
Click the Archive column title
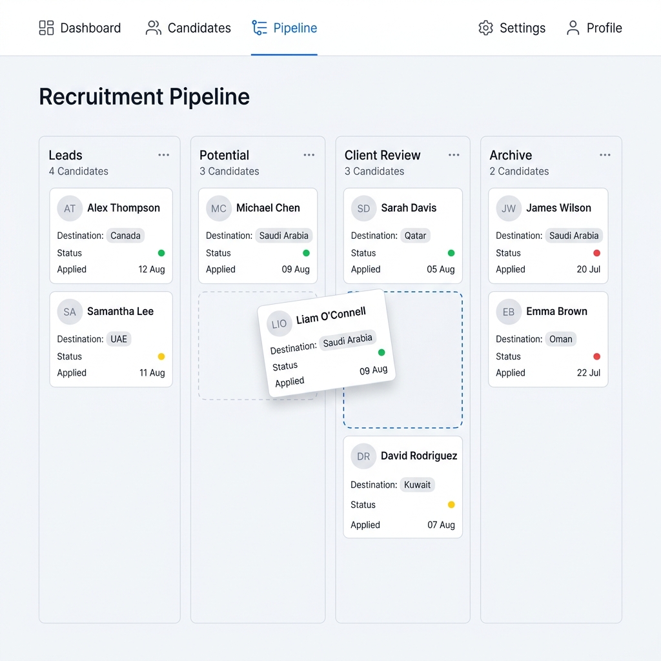[511, 155]
